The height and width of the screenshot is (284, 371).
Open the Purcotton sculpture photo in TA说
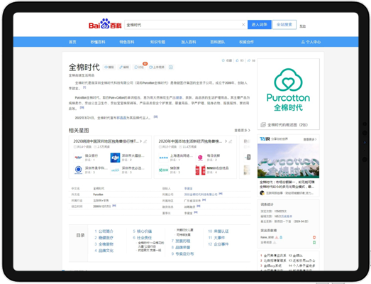[x=288, y=161]
